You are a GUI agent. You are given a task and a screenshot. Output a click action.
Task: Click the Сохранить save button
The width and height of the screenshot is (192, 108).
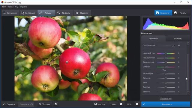[x=163, y=13]
